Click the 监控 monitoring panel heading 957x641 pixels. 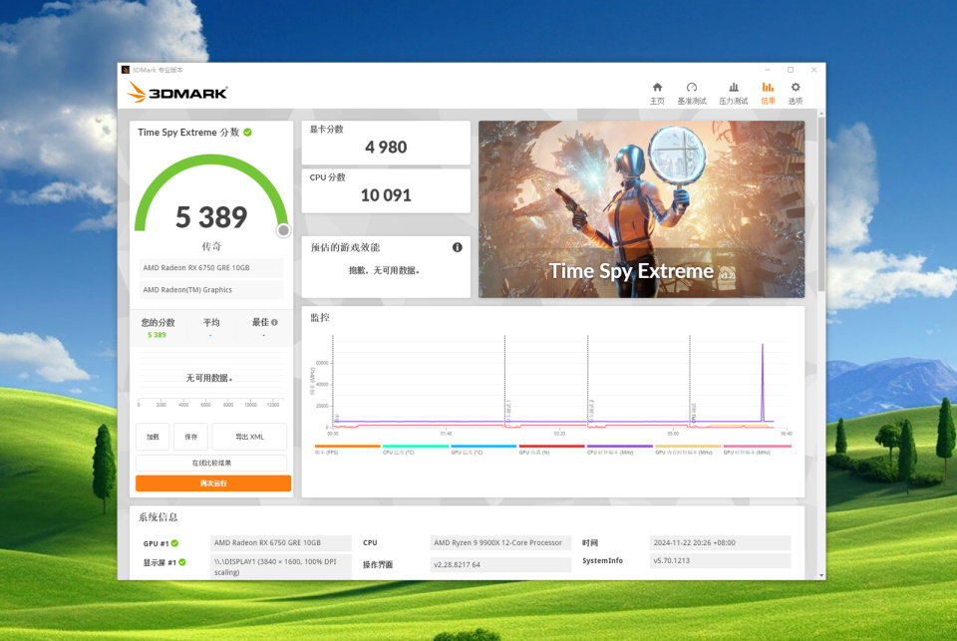pos(320,317)
